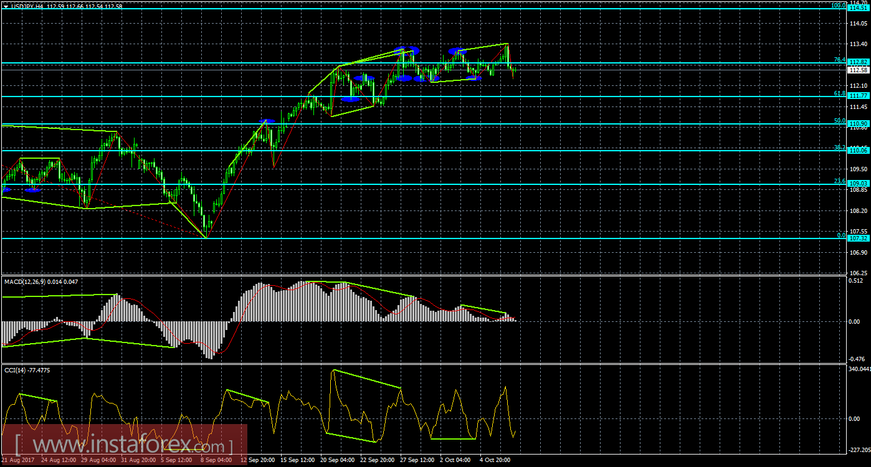Toggle the blue ellipse marker near 111.77

(x=351, y=98)
